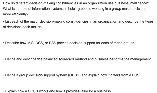The height and width of the screenshot is (93, 157).
Task: Click the divider line below 'of decisions each makes'
Action: click(79, 35)
